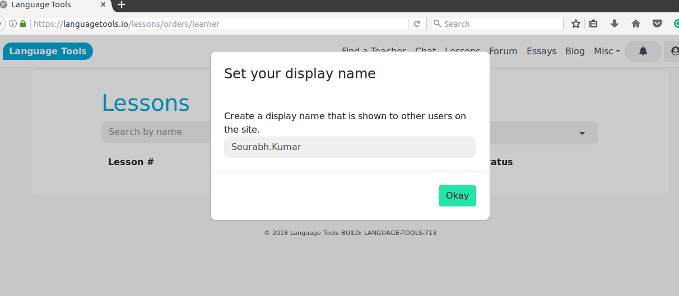The width and height of the screenshot is (679, 296).
Task: Go to the Blog page
Action: click(x=575, y=51)
